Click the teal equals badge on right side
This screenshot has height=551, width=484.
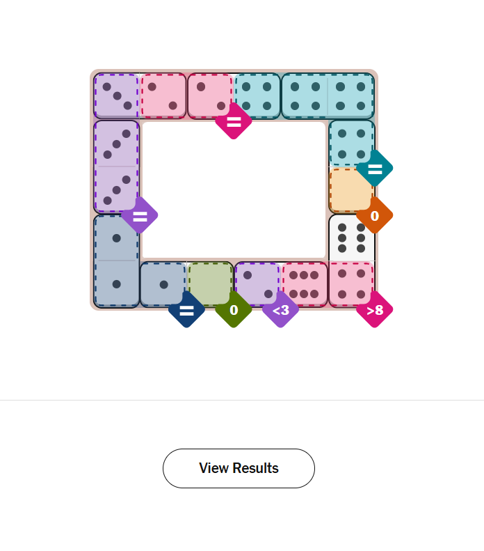pos(375,168)
